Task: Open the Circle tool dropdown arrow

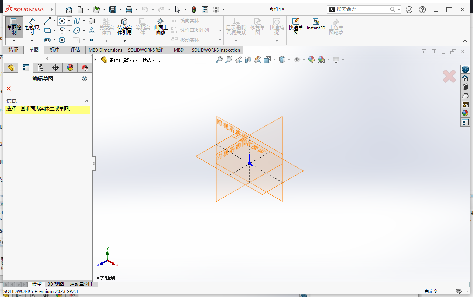Action: pos(69,21)
